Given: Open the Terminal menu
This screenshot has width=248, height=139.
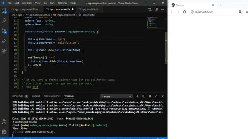Looking at the screenshot, I should [62, 3].
